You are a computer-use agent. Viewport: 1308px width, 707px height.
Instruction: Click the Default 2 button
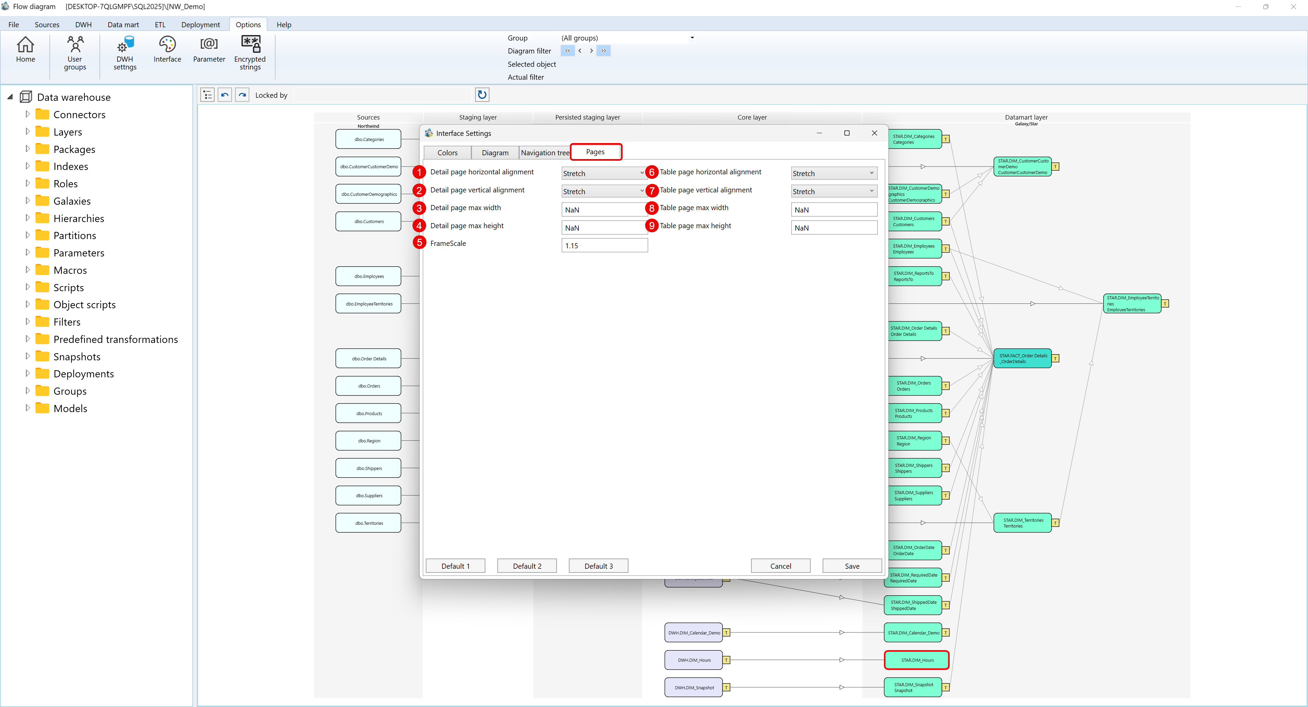pyautogui.click(x=527, y=565)
